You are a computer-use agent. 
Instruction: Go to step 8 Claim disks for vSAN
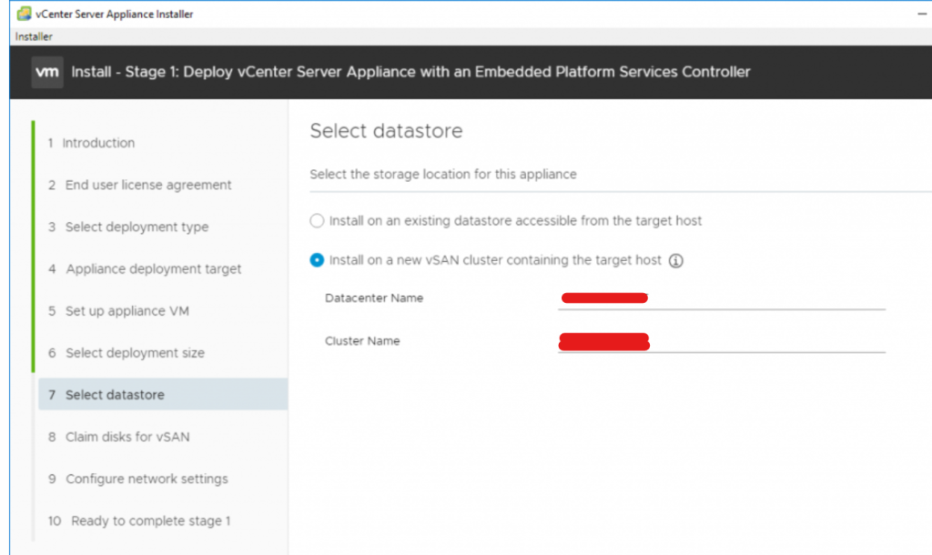point(119,437)
